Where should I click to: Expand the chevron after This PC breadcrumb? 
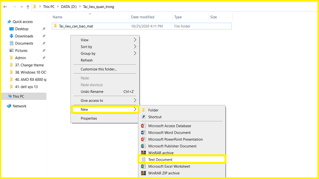(58, 7)
